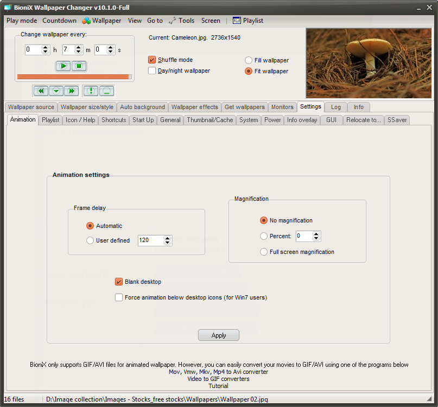Image resolution: width=438 pixels, height=407 pixels.
Task: Click the green down-arrow icon button
Action: [x=56, y=91]
